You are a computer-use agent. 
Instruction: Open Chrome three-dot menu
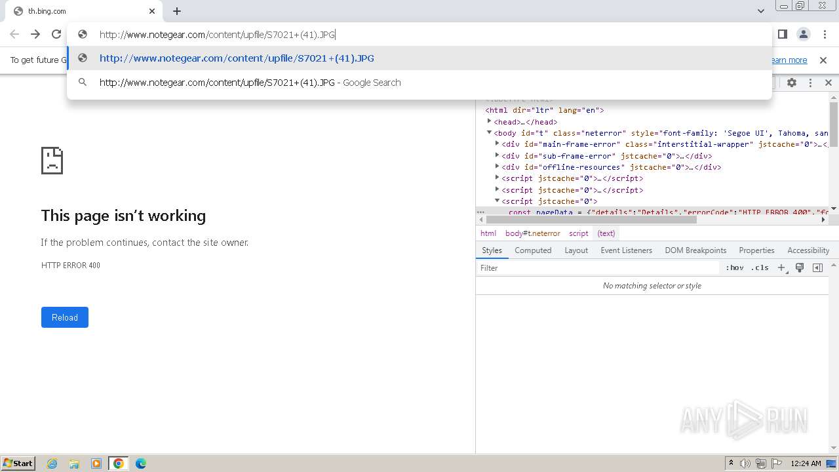click(x=825, y=34)
